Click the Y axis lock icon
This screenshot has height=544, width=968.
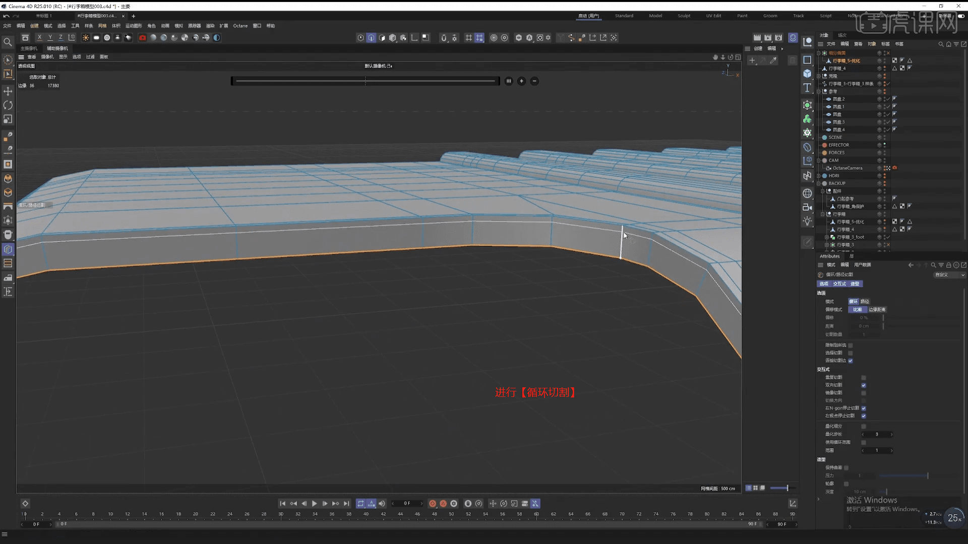[50, 38]
